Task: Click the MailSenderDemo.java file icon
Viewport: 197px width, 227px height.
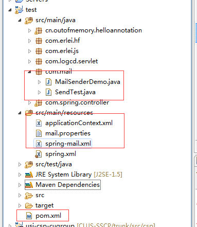Action: (x=48, y=82)
